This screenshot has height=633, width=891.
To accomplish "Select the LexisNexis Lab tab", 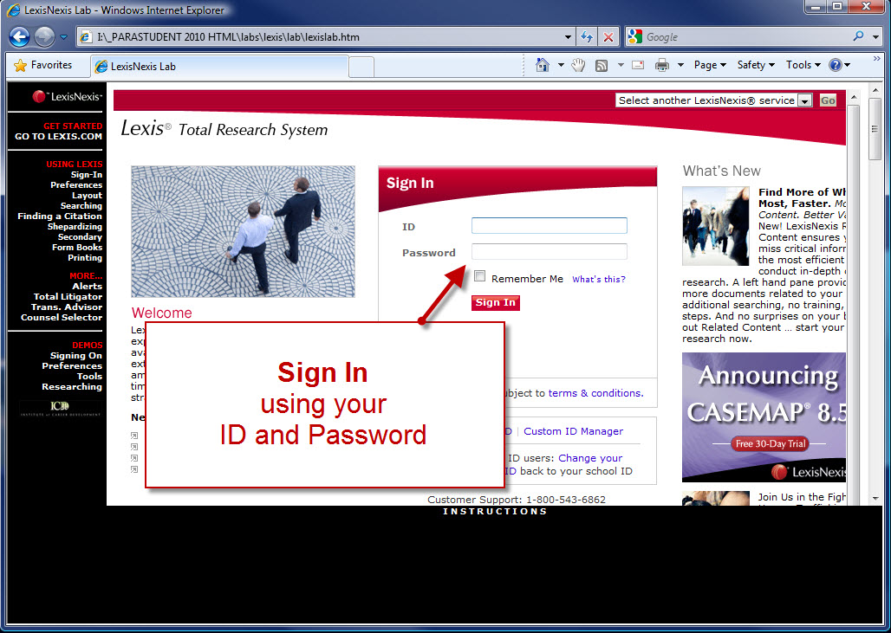I will pos(217,66).
